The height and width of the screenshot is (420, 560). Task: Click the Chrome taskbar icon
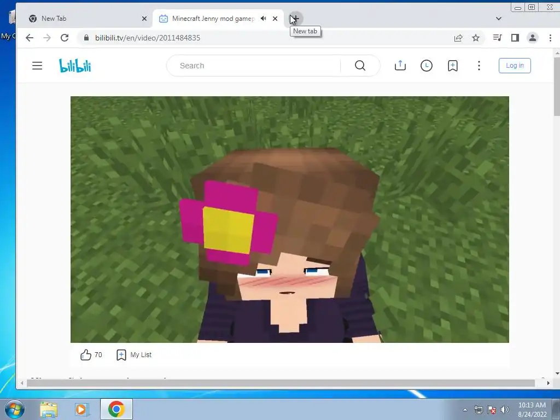coord(116,409)
